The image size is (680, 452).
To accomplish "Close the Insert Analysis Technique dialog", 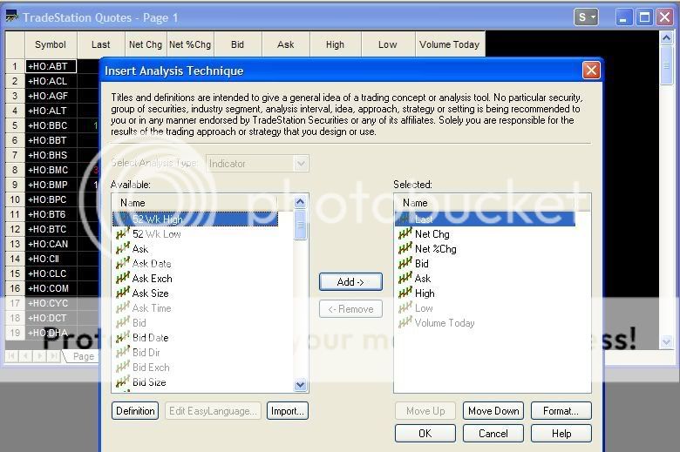I will point(591,71).
